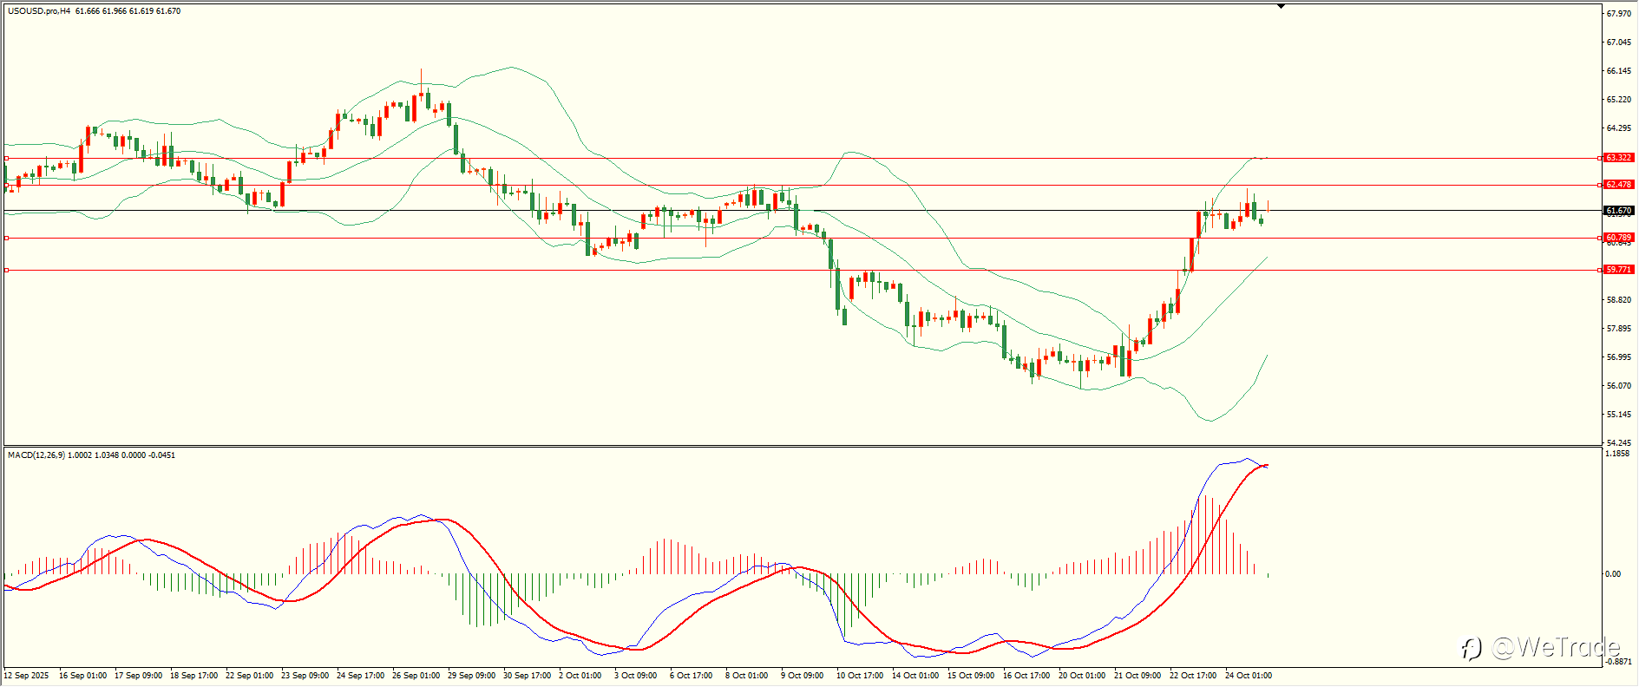Viewport: 1639px width, 687px height.
Task: Click the 12 Sep 2025 date label
Action: (27, 675)
